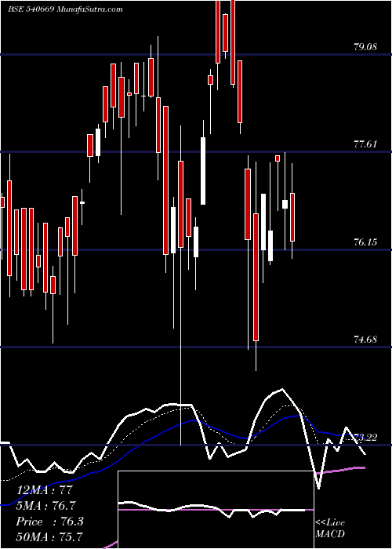The image size is (392, 549).
Task: Click the 12MA : 77 reading
Action: pyautogui.click(x=45, y=490)
